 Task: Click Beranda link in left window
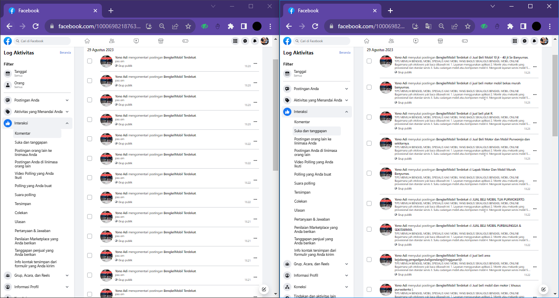(x=65, y=52)
